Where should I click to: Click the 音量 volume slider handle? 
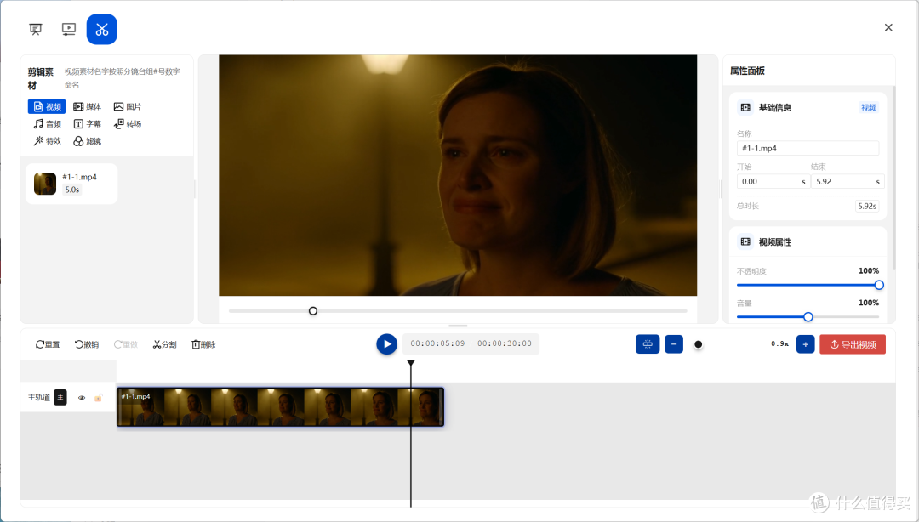[x=808, y=317]
